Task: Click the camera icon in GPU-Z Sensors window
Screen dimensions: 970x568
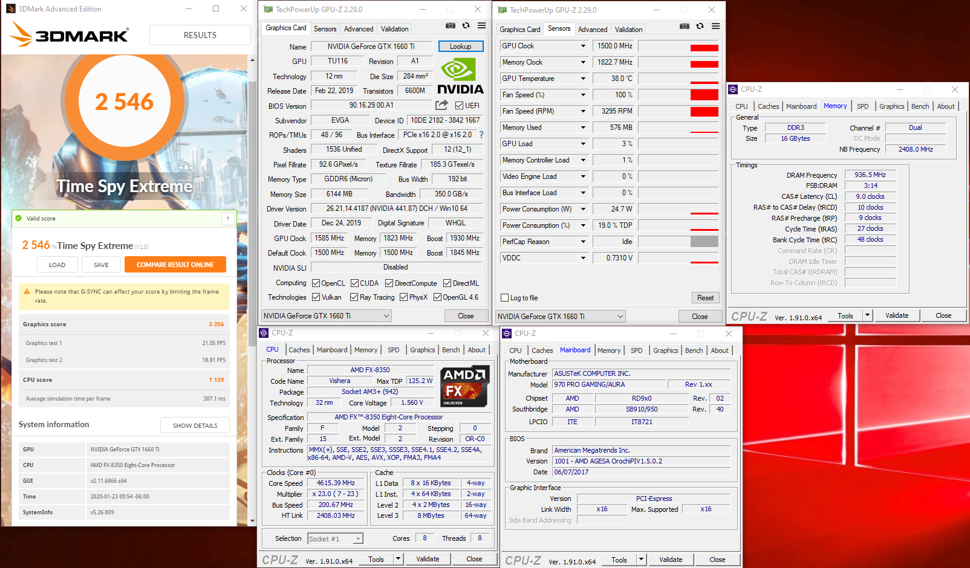Action: point(685,26)
